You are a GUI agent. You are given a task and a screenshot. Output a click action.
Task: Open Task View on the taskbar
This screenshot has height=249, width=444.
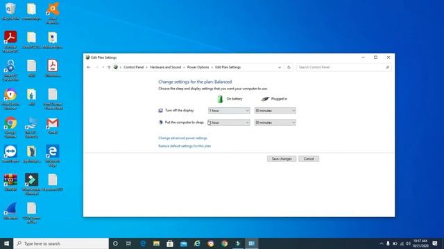coord(128,243)
